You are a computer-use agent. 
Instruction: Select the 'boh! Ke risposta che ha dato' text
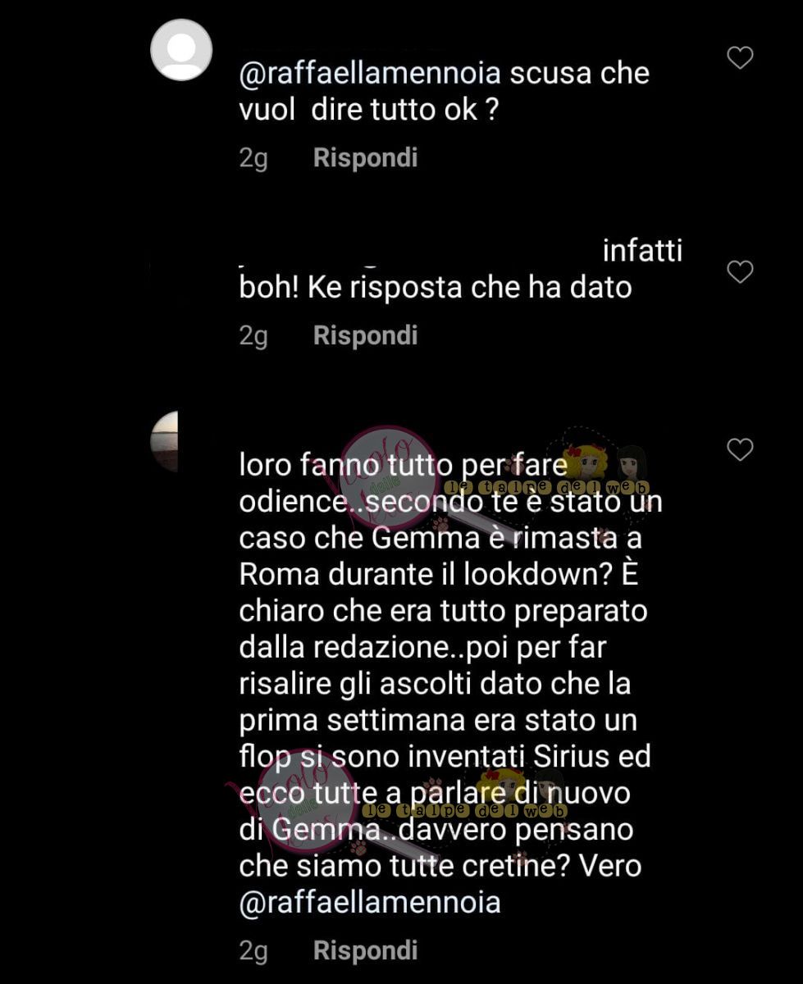pos(436,288)
